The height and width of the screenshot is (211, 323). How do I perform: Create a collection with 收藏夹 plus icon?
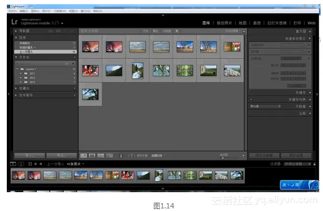click(74, 88)
